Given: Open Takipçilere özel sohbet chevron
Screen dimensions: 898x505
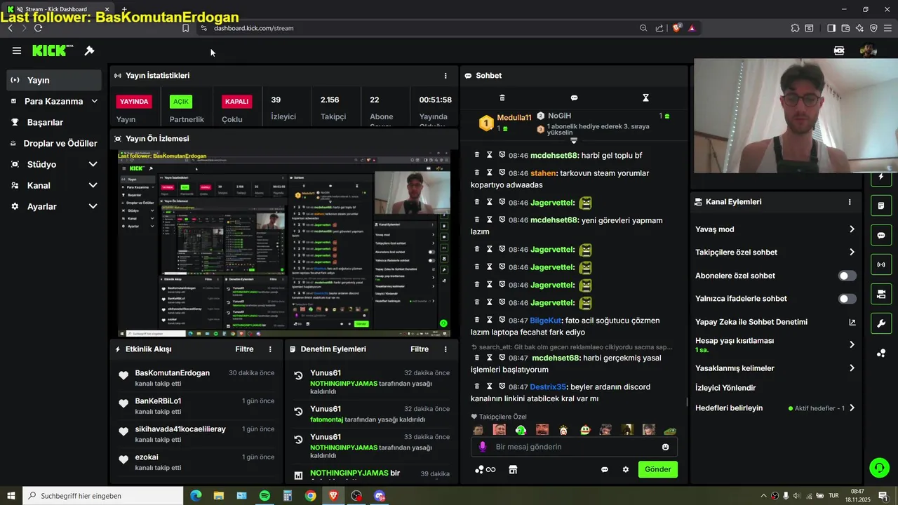Looking at the screenshot, I should [x=852, y=252].
